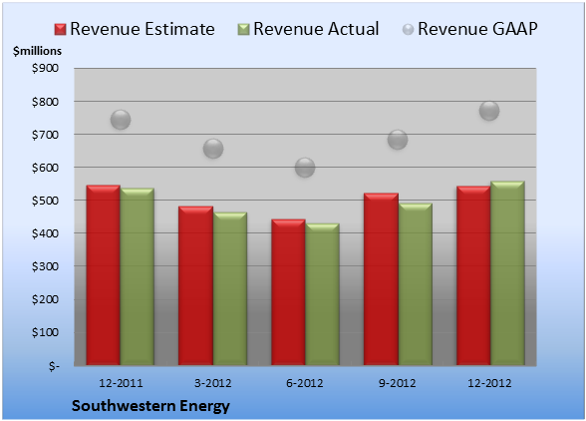Image resolution: width=586 pixels, height=421 pixels.
Task: Click the $400 axis value
Action: click(45, 233)
